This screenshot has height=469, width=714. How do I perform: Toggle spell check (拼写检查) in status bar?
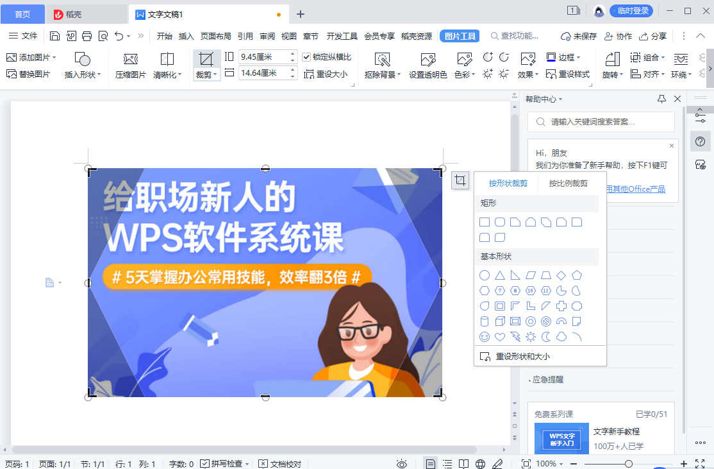[224, 463]
